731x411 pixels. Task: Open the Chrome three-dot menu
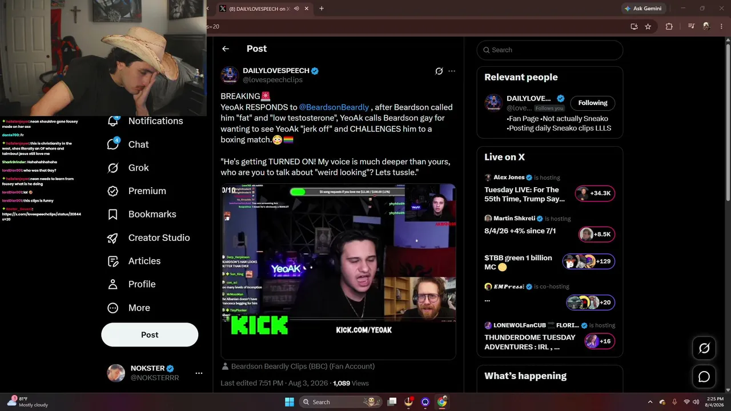click(722, 26)
